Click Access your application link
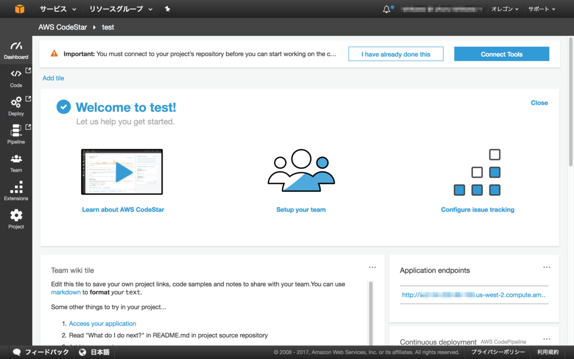Image resolution: width=574 pixels, height=359 pixels. tap(103, 324)
